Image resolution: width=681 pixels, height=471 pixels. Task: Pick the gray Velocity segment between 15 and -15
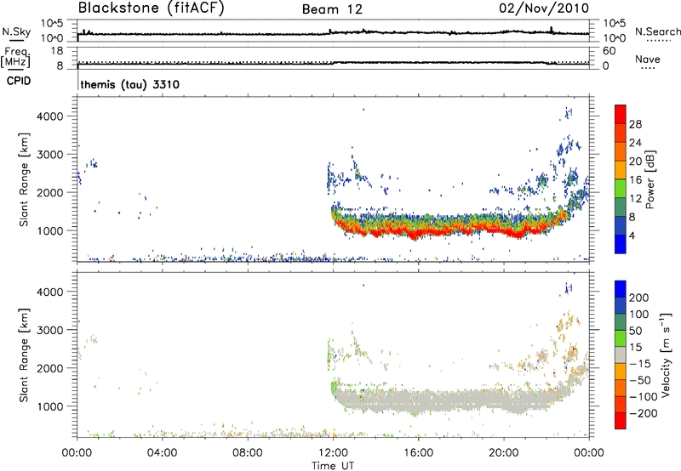(621, 355)
